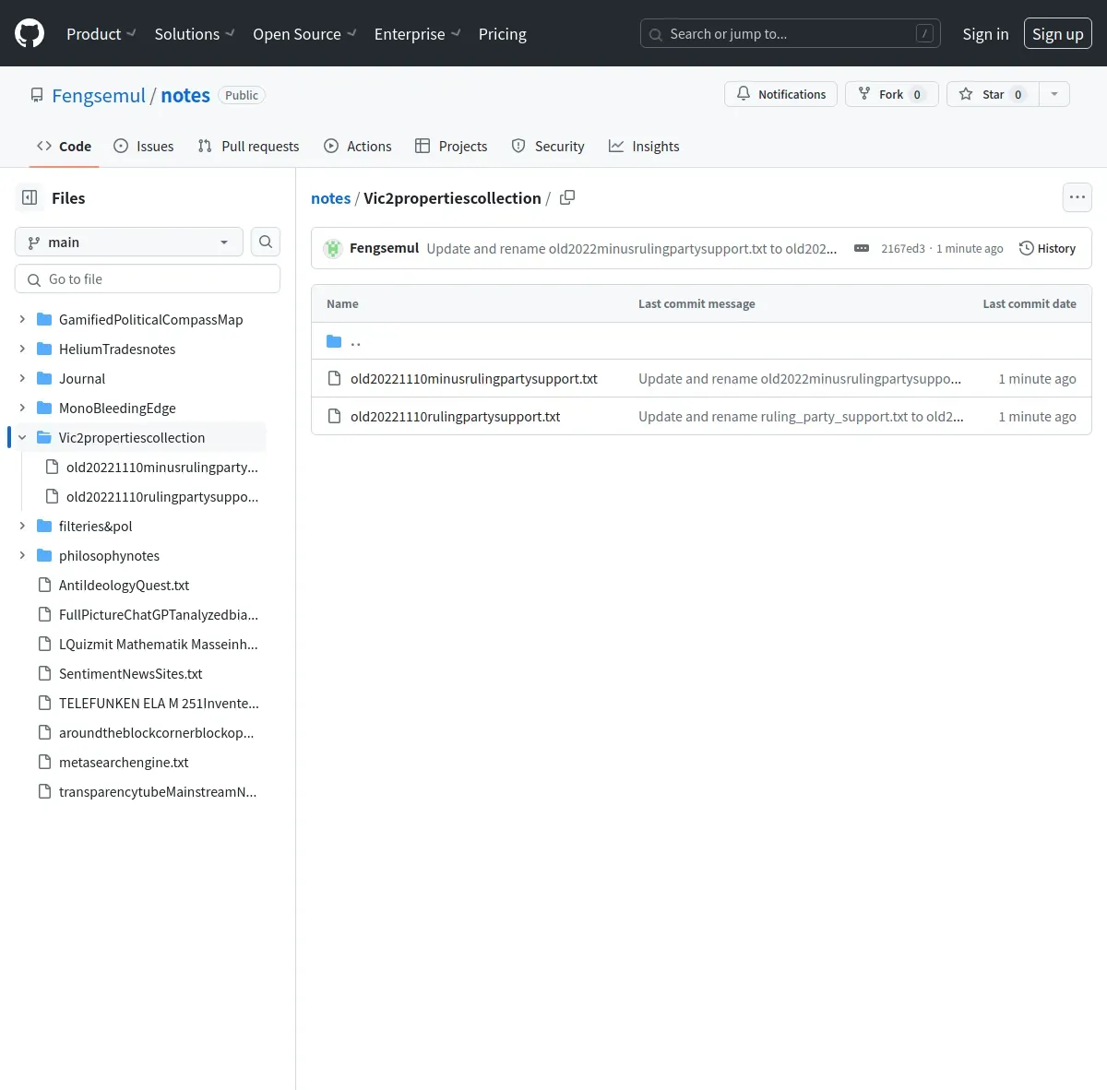This screenshot has width=1107, height=1090.
Task: Open old20221110rulingpartysupport.txt in file list
Action: tap(455, 416)
